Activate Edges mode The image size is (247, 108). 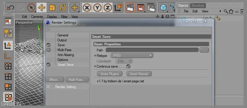click(8, 77)
